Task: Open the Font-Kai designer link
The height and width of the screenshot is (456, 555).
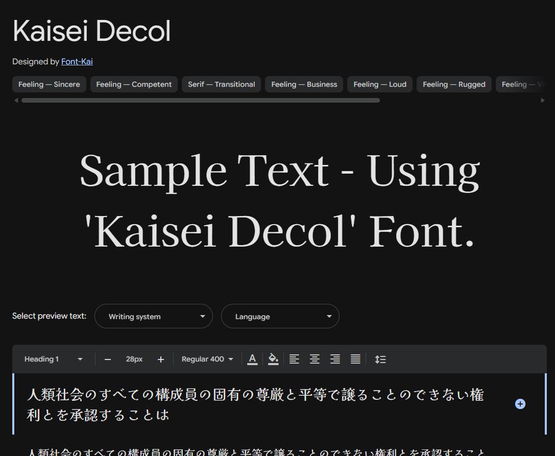Action: 77,62
